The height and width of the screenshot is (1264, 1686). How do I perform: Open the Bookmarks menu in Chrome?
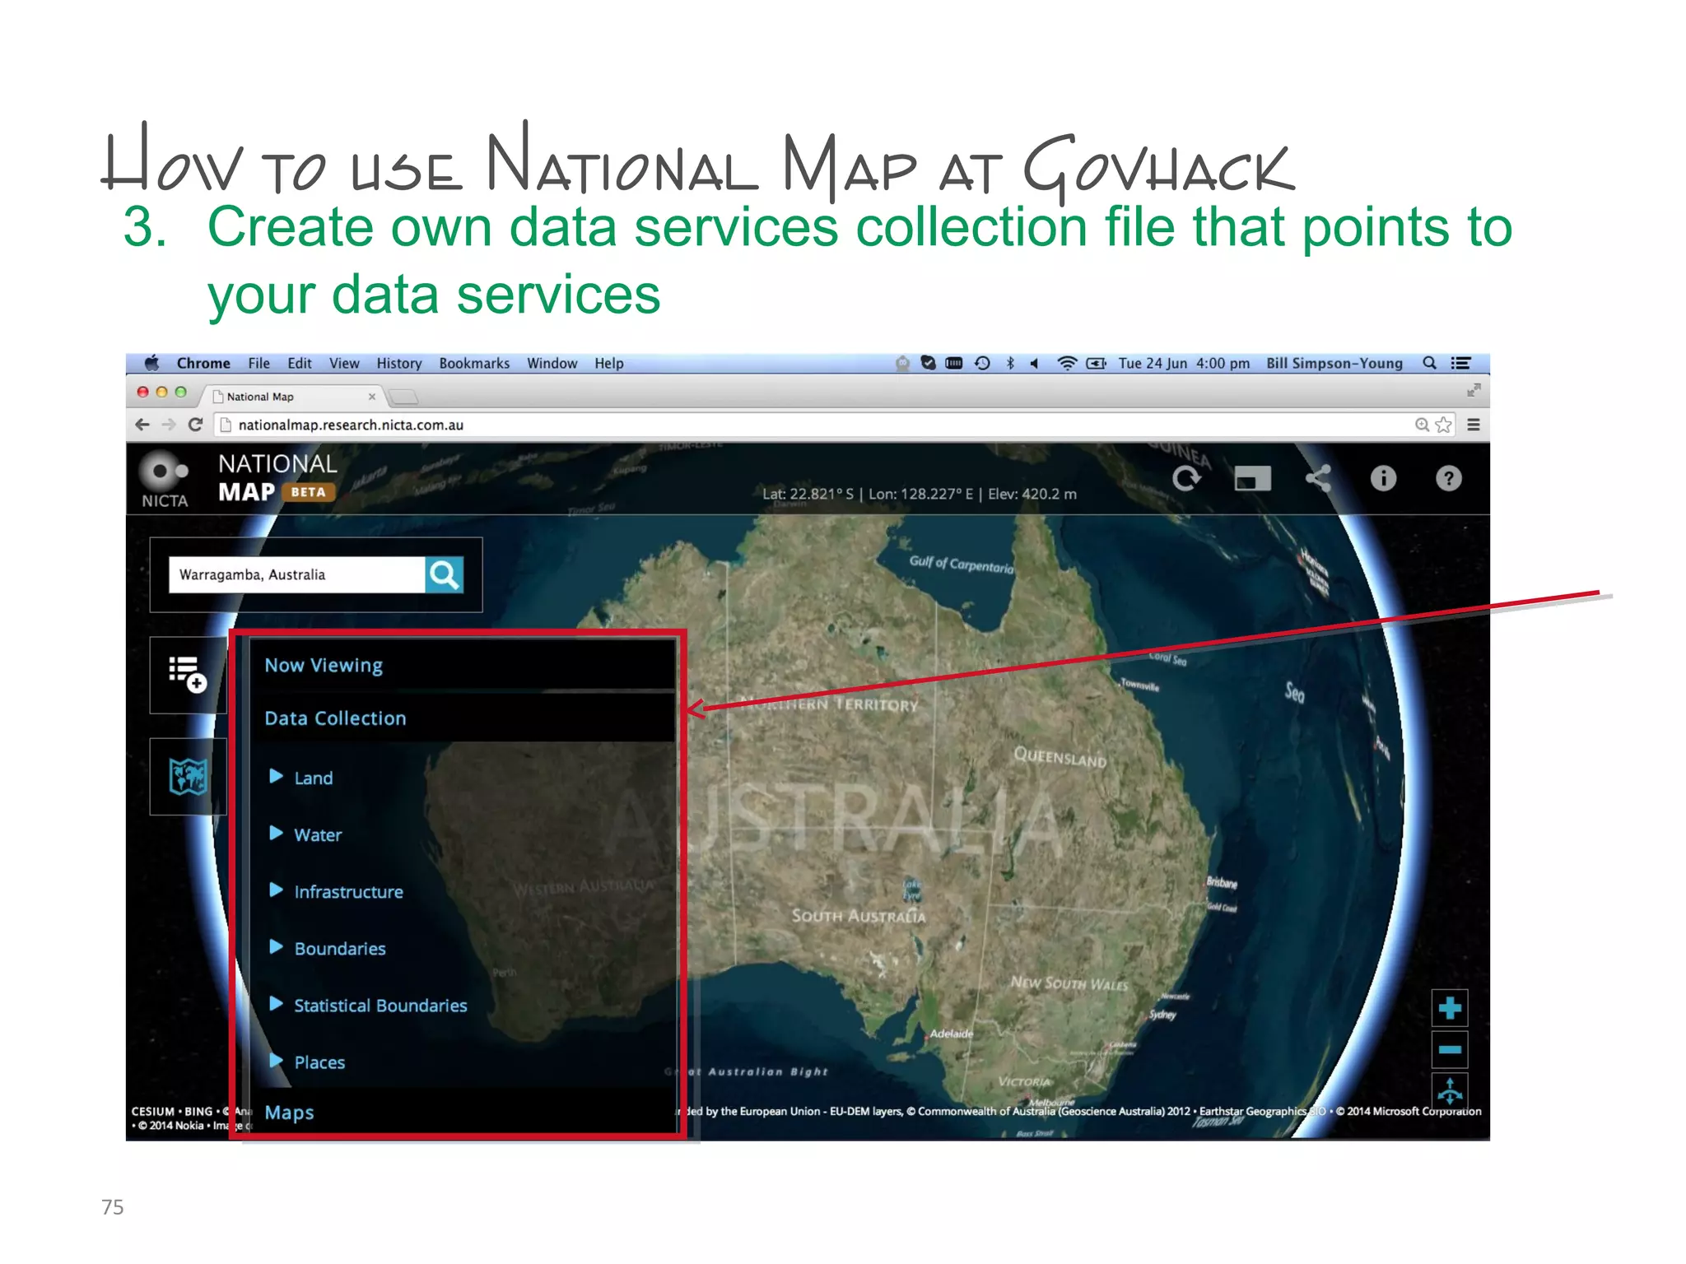[x=474, y=364]
